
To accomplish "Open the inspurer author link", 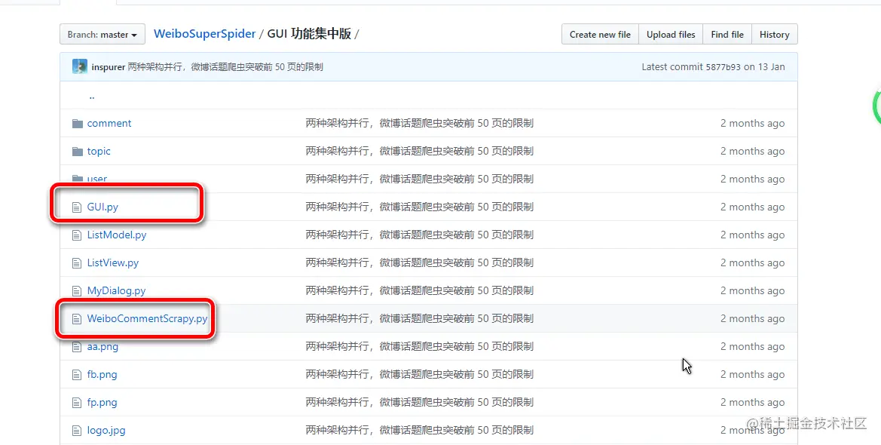I will pos(108,67).
